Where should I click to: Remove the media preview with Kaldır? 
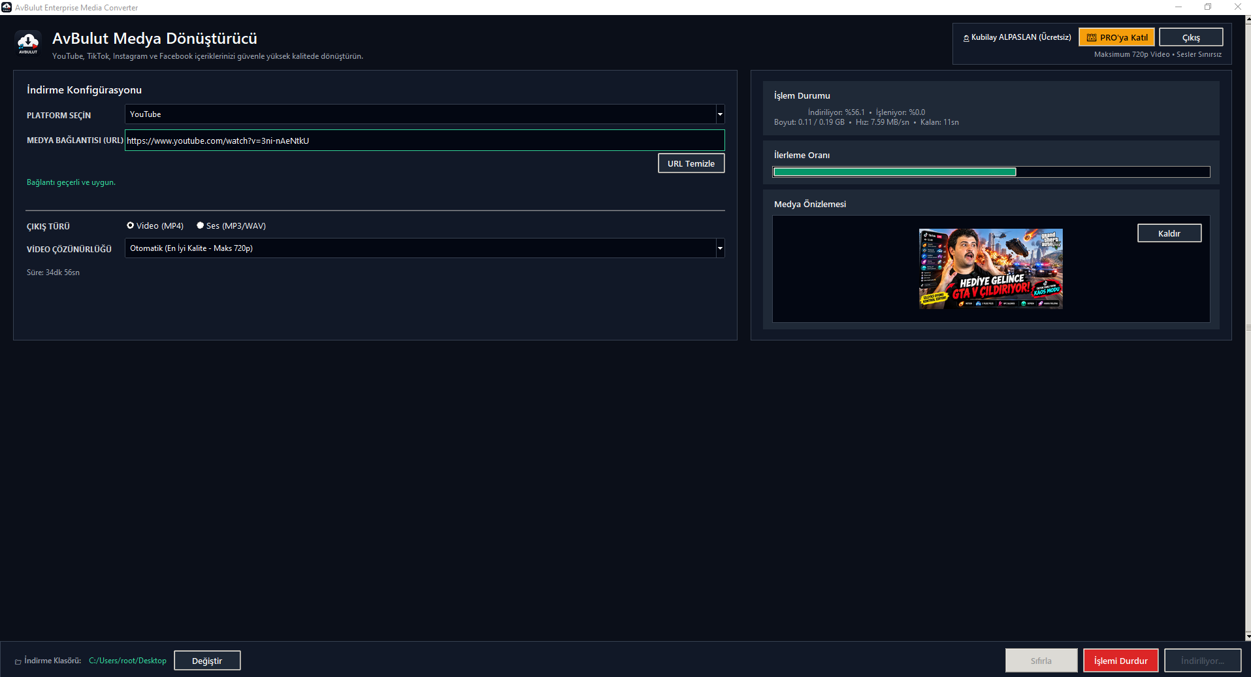point(1169,233)
